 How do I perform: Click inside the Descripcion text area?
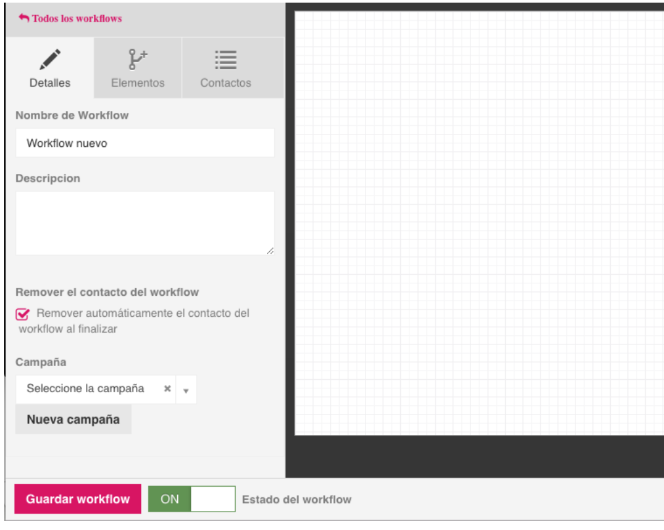144,223
